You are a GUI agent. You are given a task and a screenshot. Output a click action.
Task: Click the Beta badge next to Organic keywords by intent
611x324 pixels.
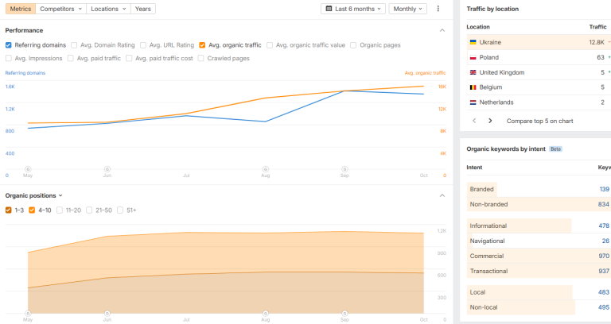point(555,149)
